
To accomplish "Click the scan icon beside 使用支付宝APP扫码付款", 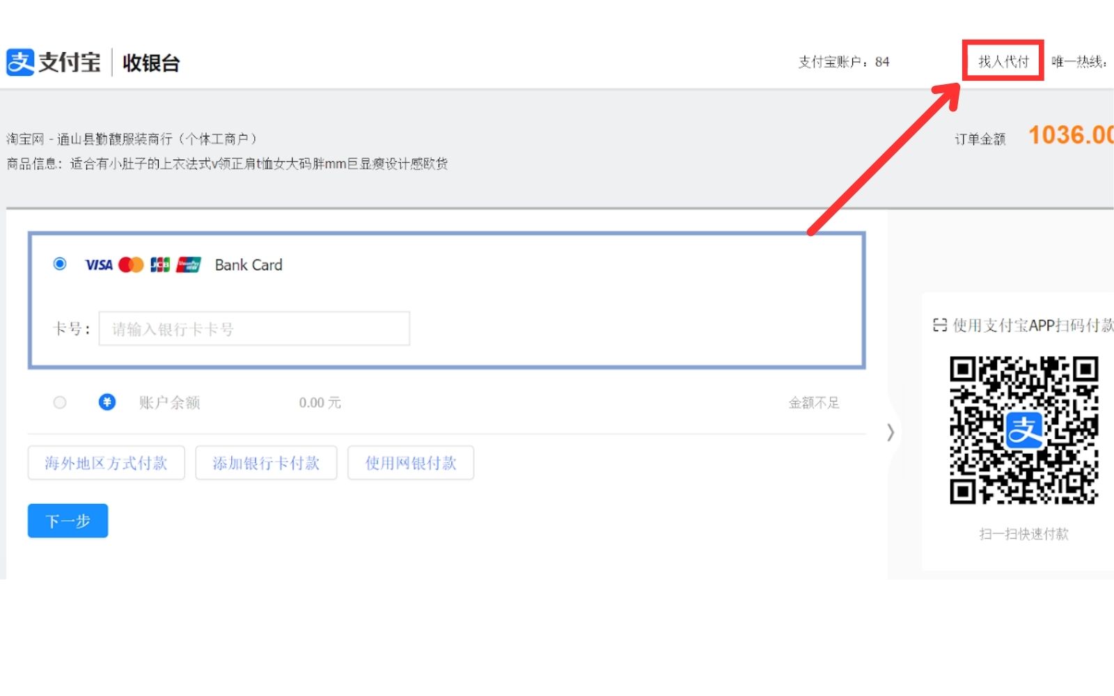I will coord(940,325).
